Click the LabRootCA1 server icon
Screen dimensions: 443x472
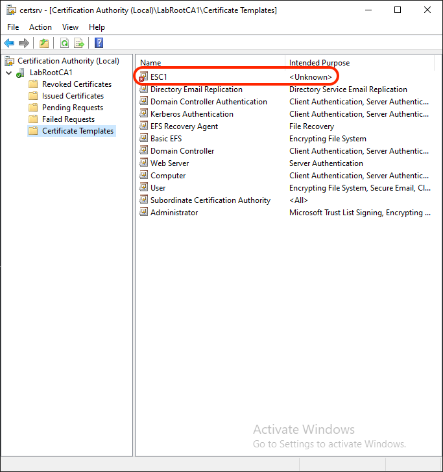click(21, 73)
